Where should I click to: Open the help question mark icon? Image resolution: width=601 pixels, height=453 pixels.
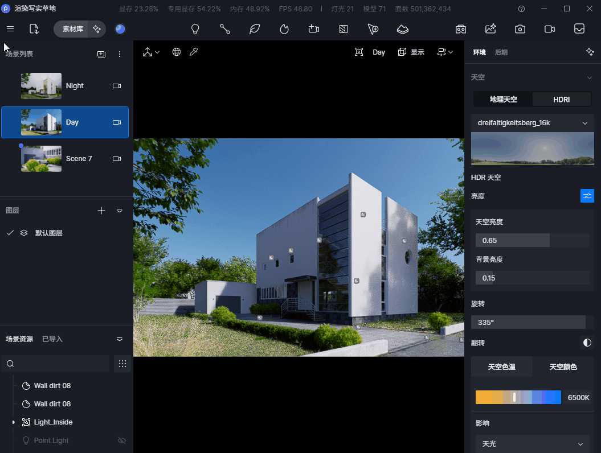(521, 9)
